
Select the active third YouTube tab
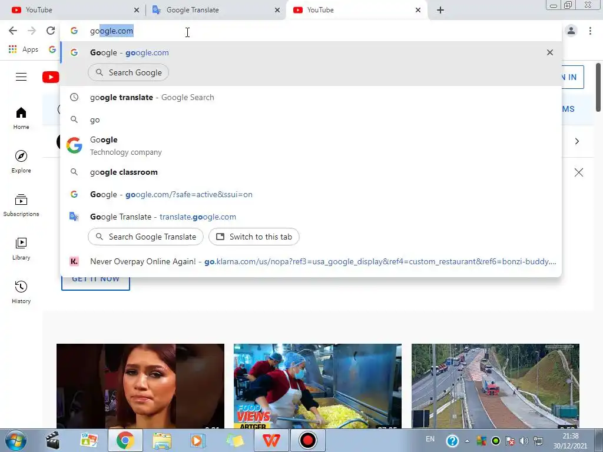[356, 10]
